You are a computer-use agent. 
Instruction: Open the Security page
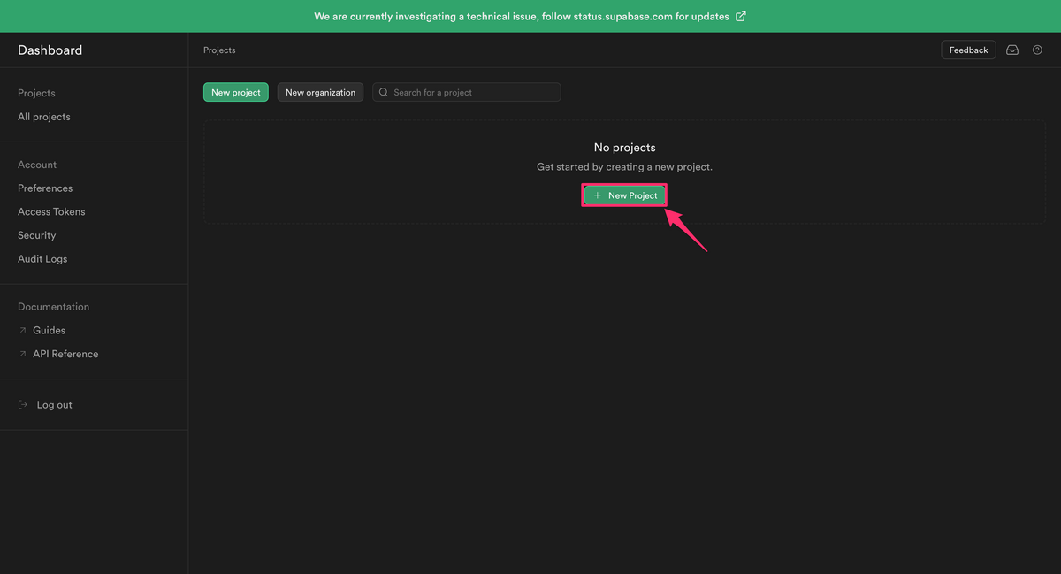[37, 235]
